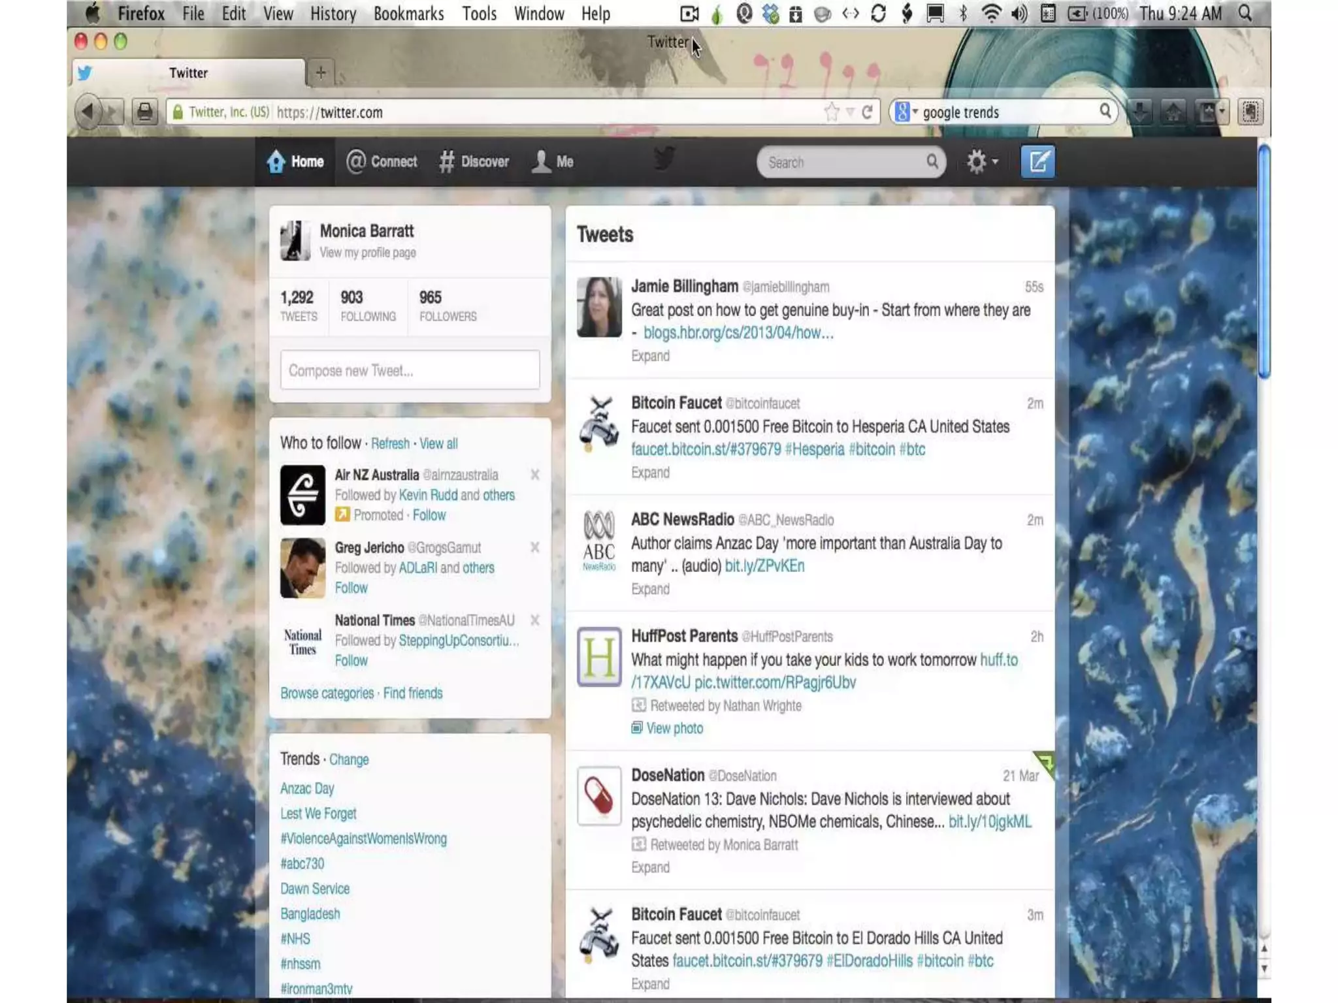Image resolution: width=1338 pixels, height=1003 pixels.
Task: Open the settings gear dropdown menu
Action: click(x=981, y=161)
